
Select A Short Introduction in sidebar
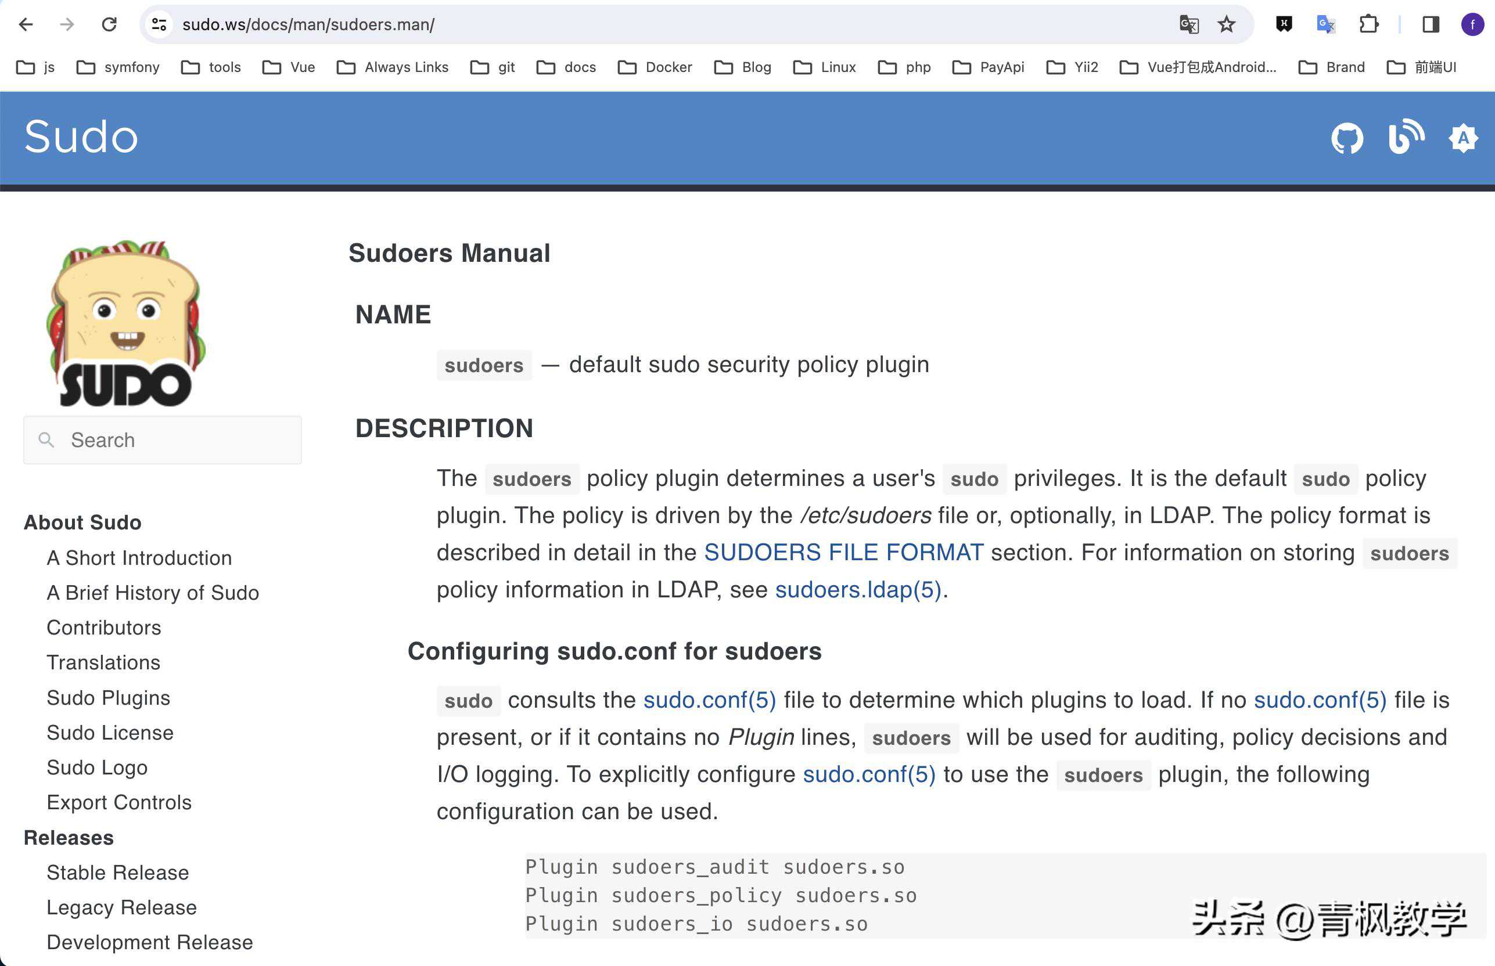tap(139, 558)
